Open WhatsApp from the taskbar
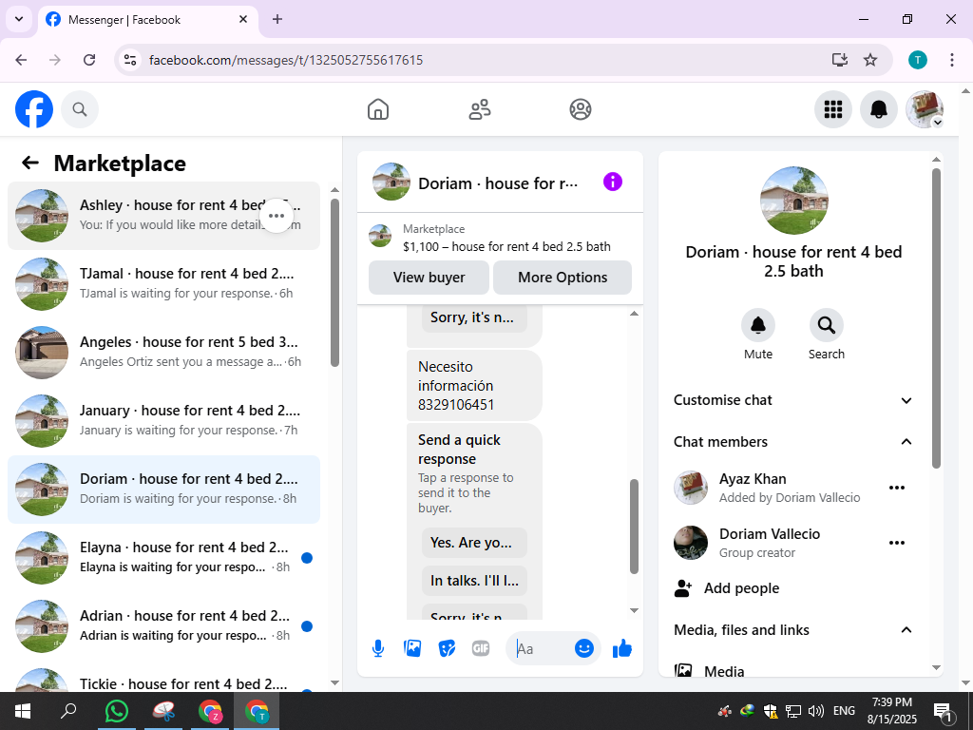The width and height of the screenshot is (973, 730). coord(117,711)
